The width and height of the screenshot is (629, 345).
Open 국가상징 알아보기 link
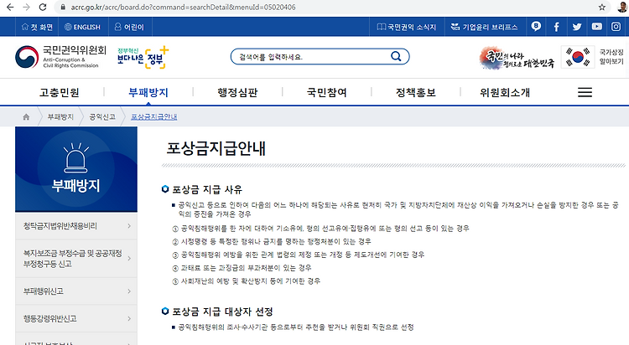click(x=611, y=57)
